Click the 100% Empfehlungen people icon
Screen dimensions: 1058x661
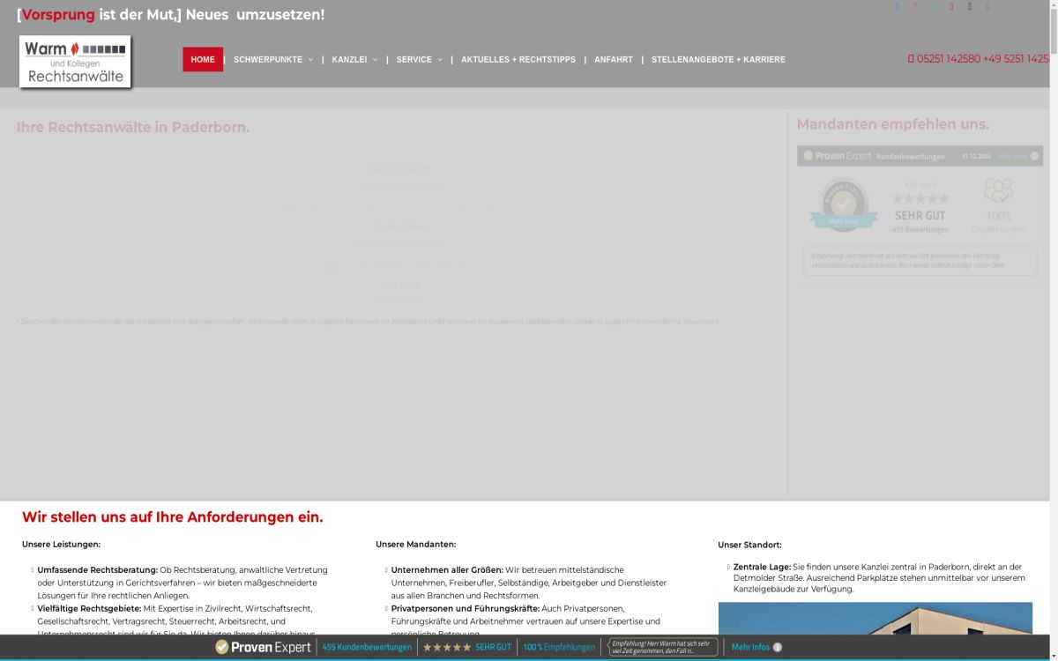[x=998, y=191]
